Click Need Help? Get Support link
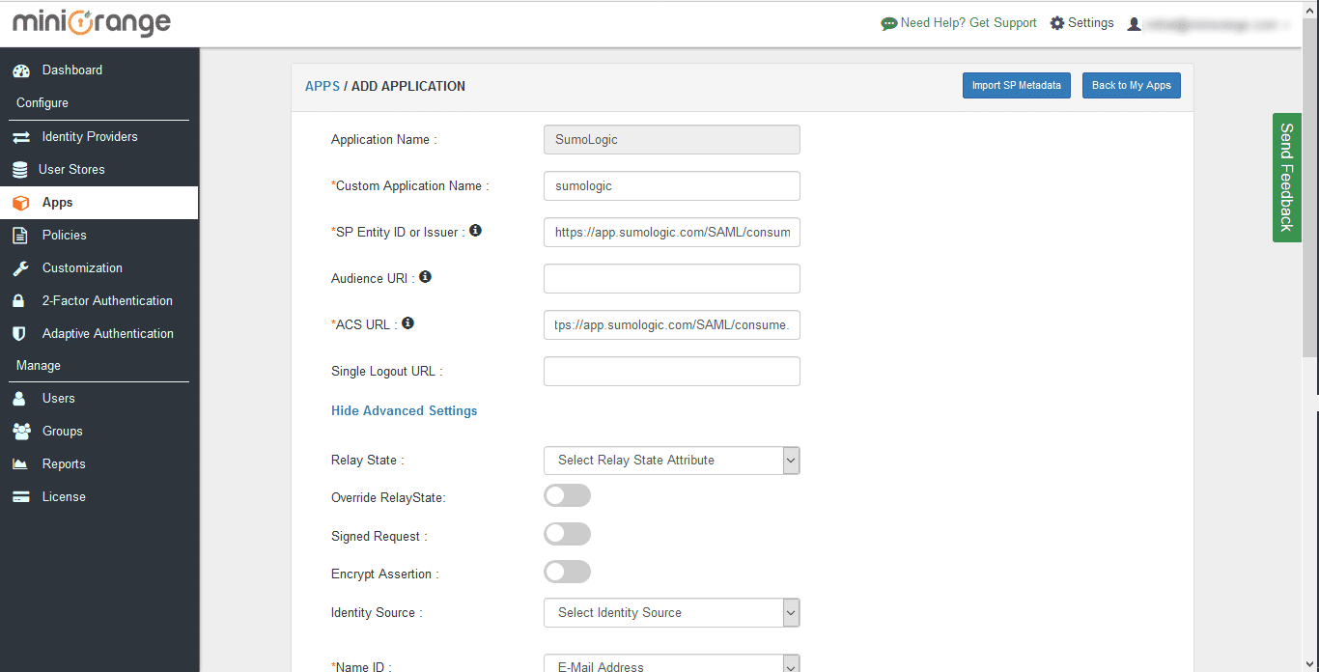This screenshot has height=672, width=1319. pyautogui.click(x=968, y=23)
